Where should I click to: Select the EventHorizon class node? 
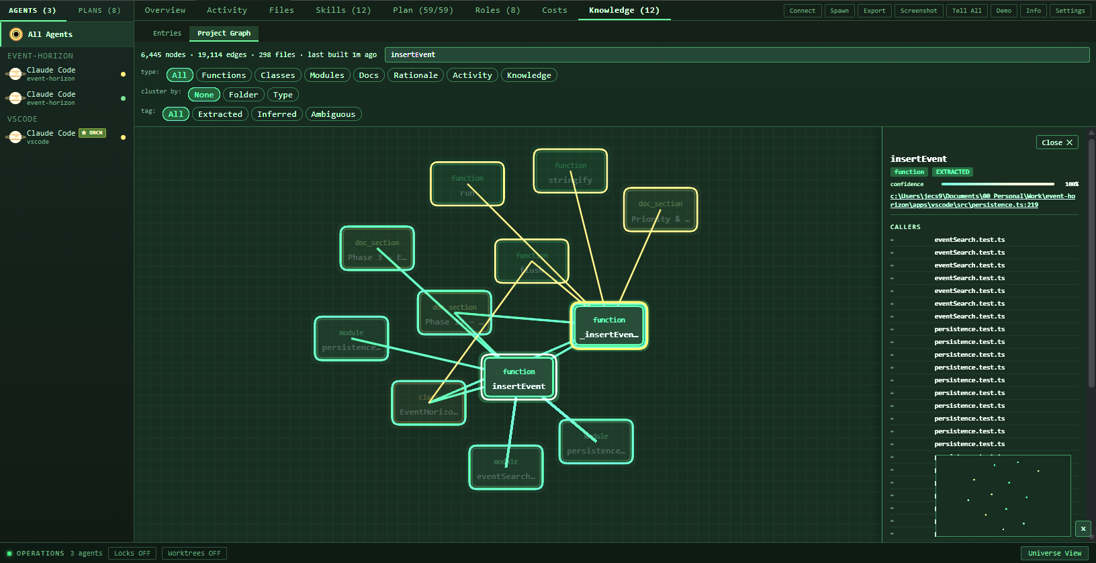pos(428,403)
